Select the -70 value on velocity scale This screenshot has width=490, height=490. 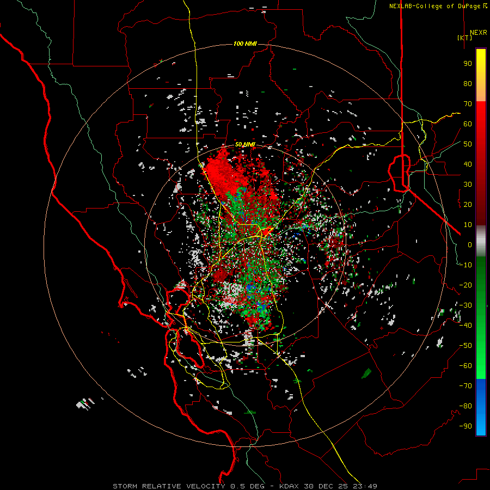tap(465, 386)
